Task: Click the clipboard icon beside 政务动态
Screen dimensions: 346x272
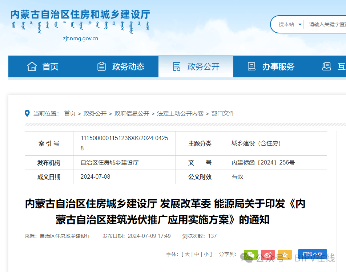Action: coord(101,66)
